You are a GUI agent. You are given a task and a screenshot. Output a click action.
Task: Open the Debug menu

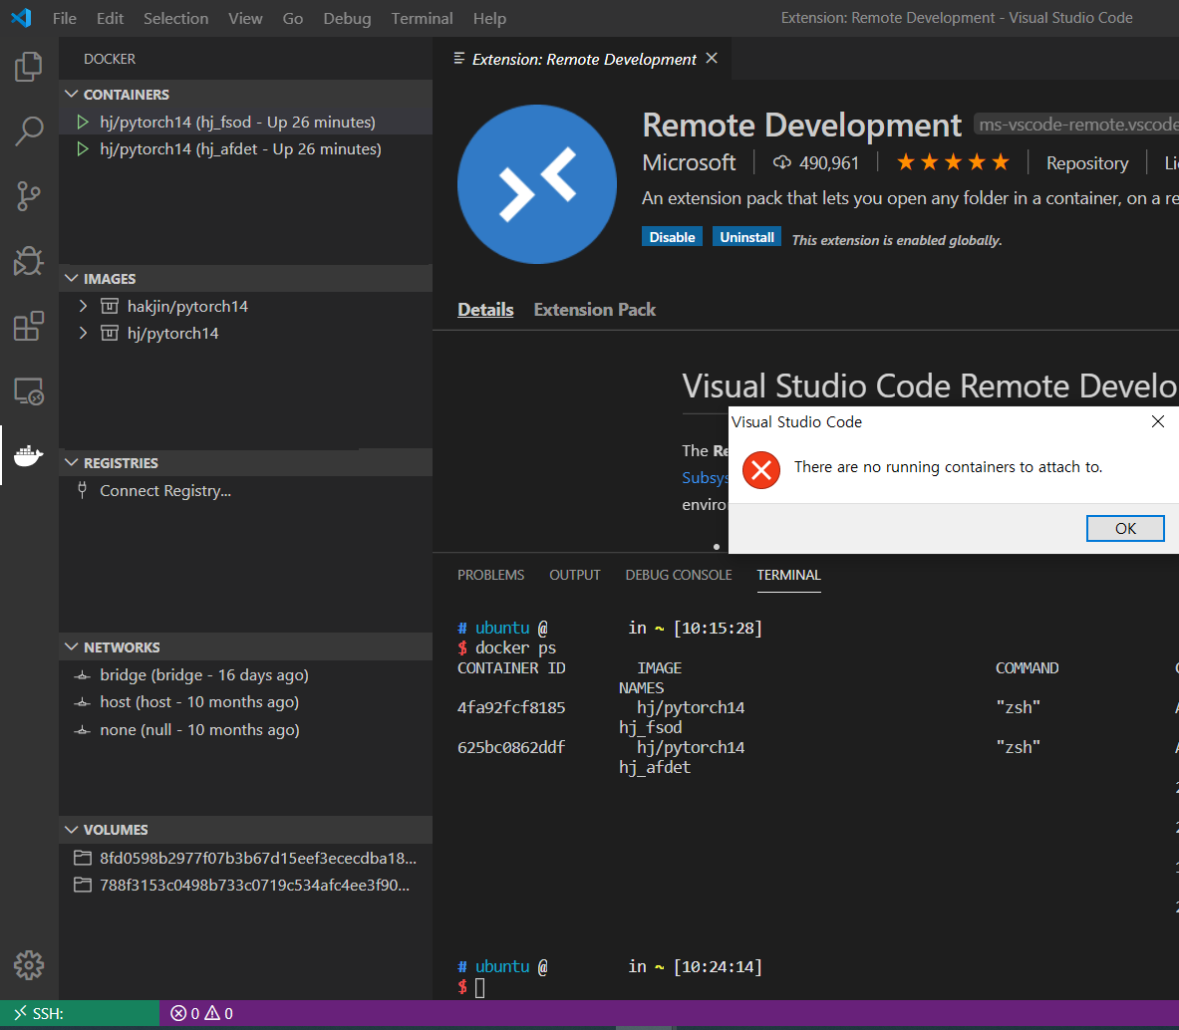(x=348, y=18)
